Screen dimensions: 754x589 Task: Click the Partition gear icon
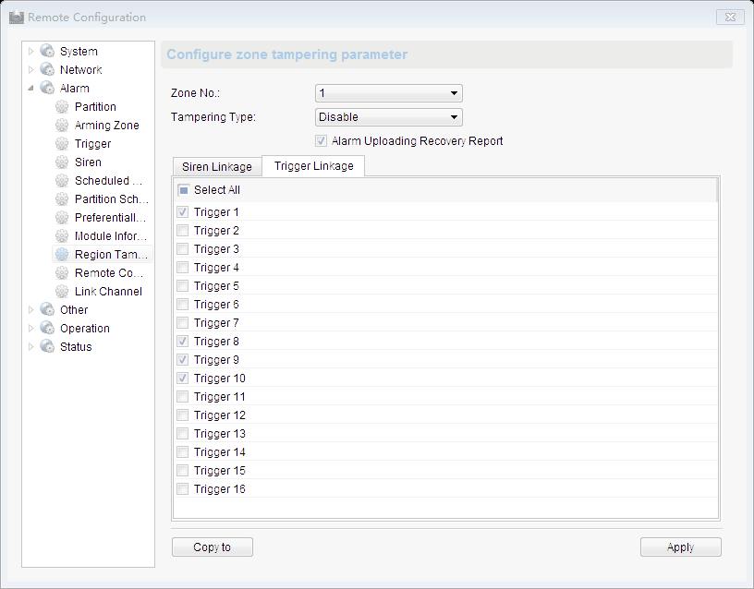62,107
